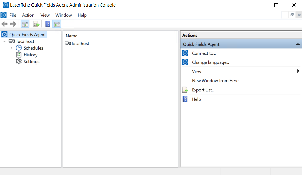Open the Action menu
This screenshot has width=302, height=175.
pyautogui.click(x=28, y=15)
